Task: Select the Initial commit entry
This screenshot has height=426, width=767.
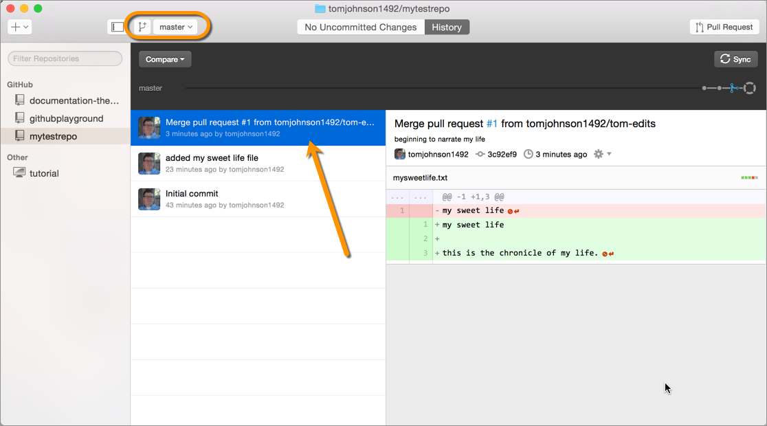Action: (258, 199)
